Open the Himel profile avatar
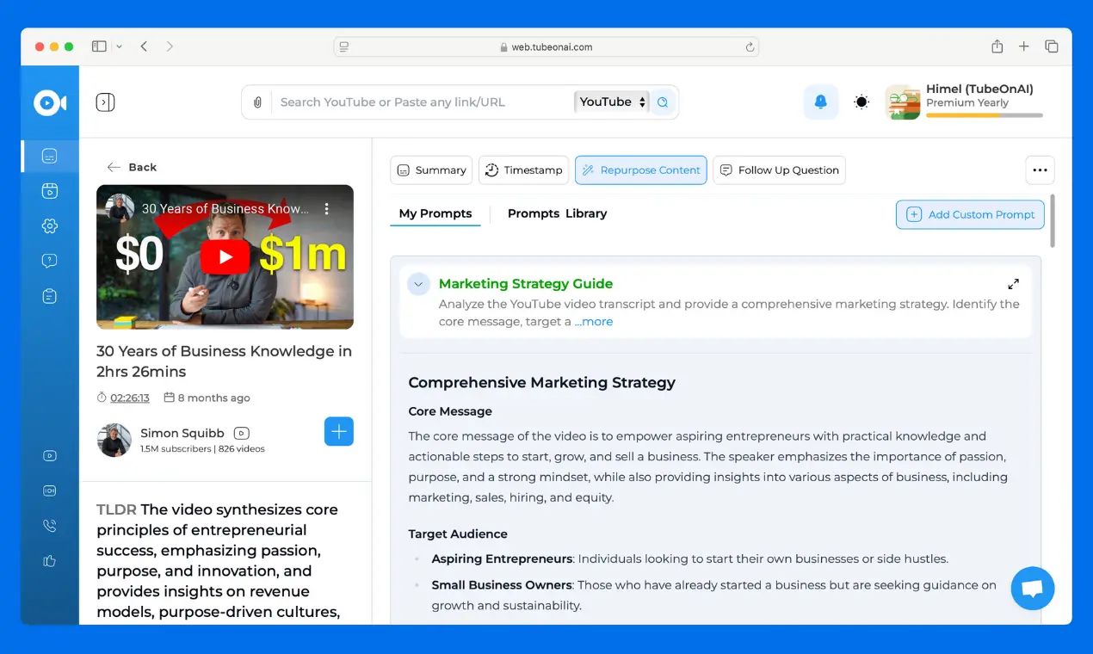 click(x=903, y=102)
